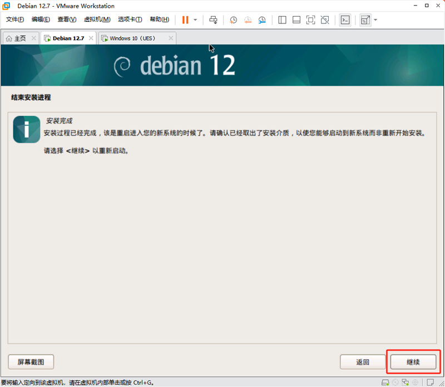Minimize the VMware Workstation window
Image resolution: width=445 pixels, height=387 pixels.
click(416, 6)
